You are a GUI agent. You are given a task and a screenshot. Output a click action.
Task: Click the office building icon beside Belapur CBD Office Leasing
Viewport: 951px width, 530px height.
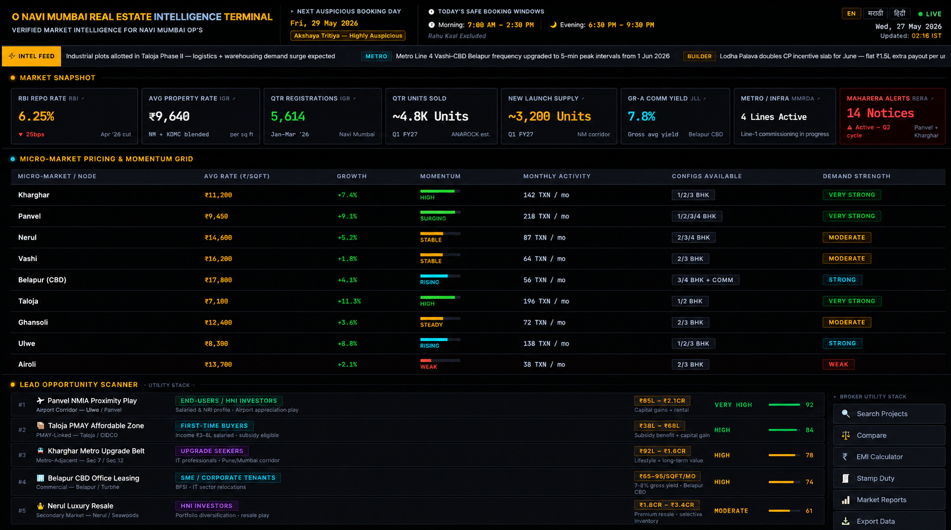pyautogui.click(x=40, y=478)
